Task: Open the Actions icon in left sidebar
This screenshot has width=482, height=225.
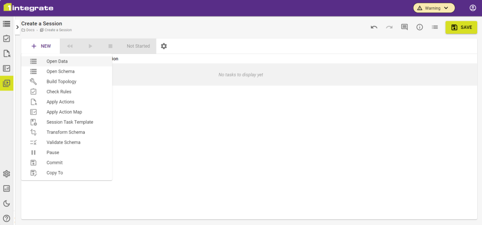Action: pos(7,53)
